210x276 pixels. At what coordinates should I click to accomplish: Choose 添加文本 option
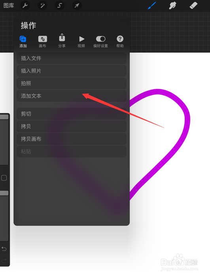click(72, 96)
